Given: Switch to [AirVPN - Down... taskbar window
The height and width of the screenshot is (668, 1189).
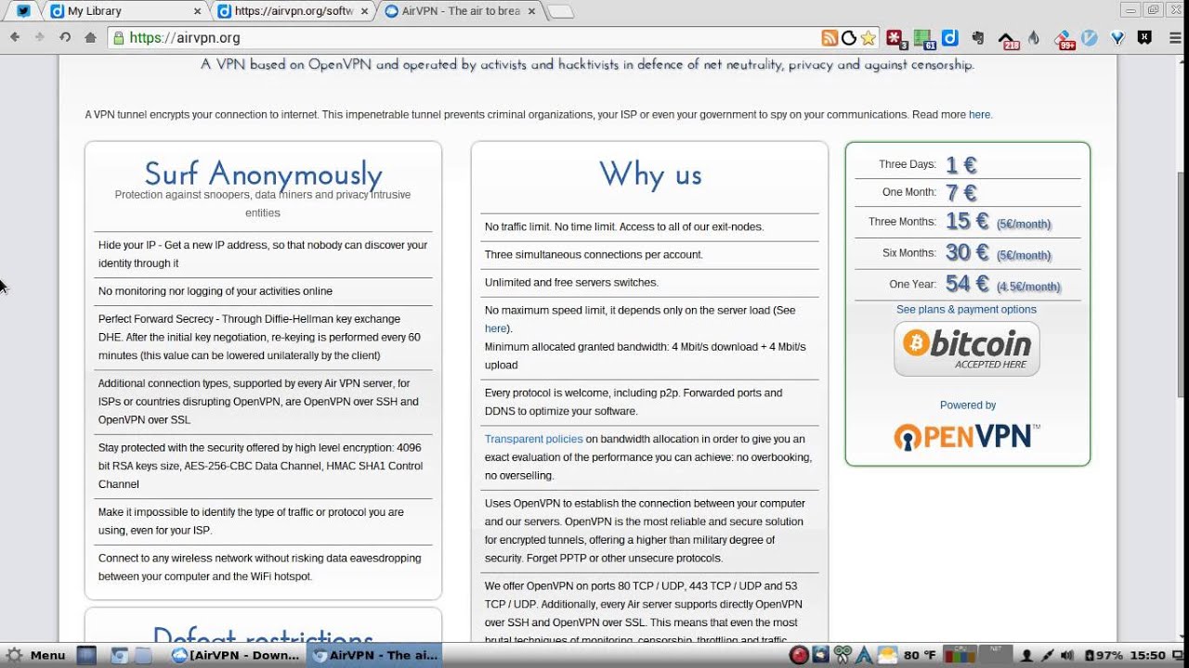Looking at the screenshot, I should 236,655.
